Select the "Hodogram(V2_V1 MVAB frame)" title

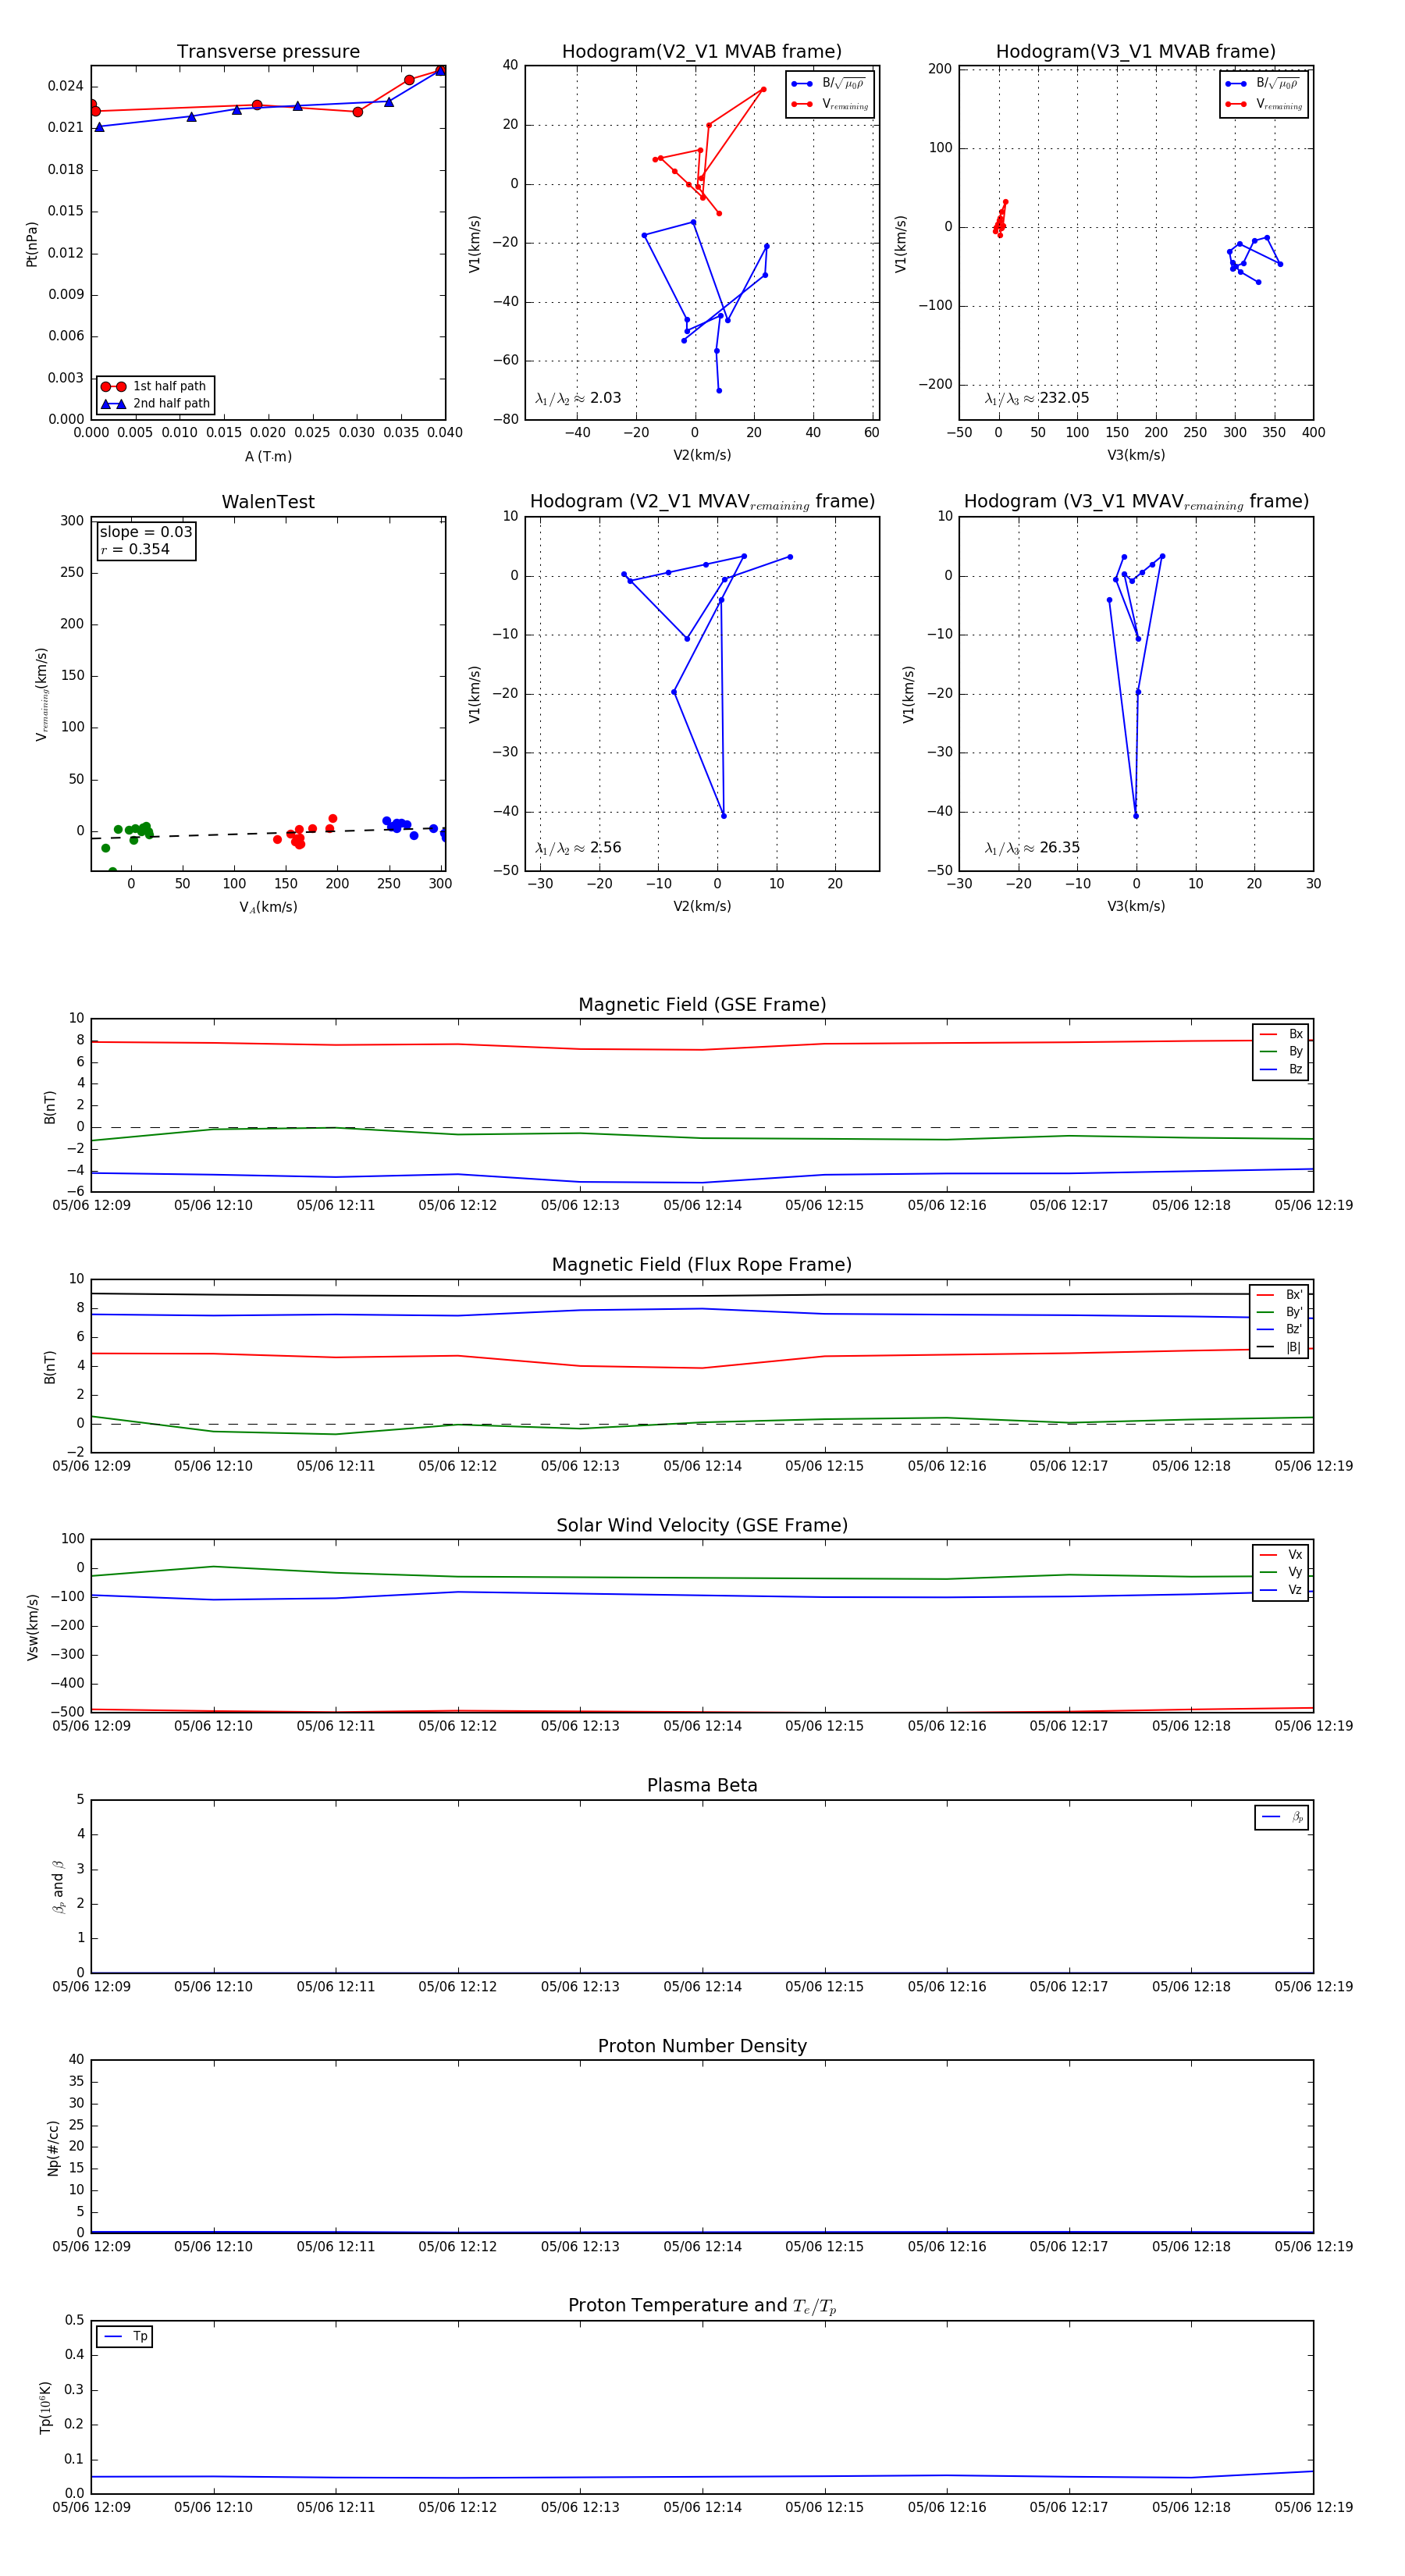(702, 51)
